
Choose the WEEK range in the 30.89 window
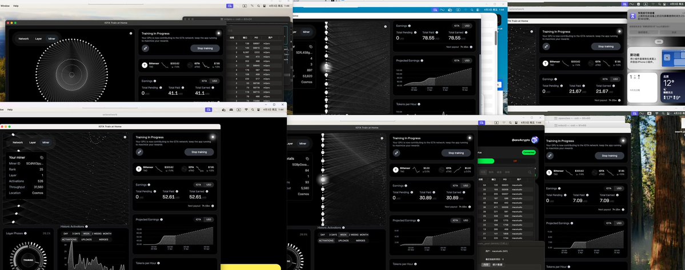coord(343,235)
